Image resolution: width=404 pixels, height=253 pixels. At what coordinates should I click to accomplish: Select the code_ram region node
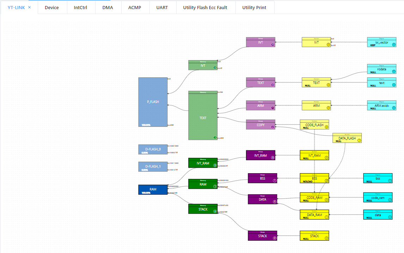378,197
